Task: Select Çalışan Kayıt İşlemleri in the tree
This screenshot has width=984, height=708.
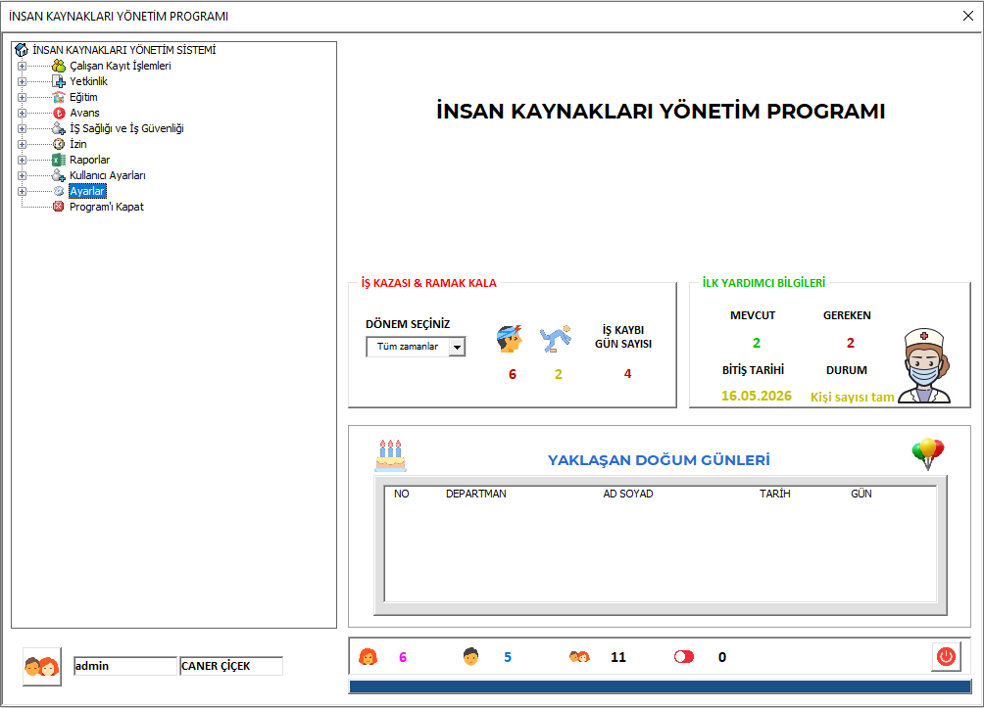Action: point(120,66)
